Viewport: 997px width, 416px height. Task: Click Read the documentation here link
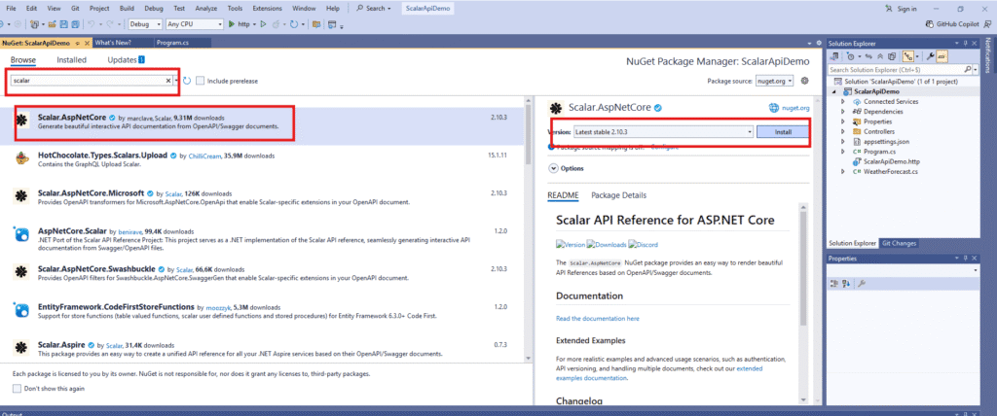pyautogui.click(x=597, y=318)
